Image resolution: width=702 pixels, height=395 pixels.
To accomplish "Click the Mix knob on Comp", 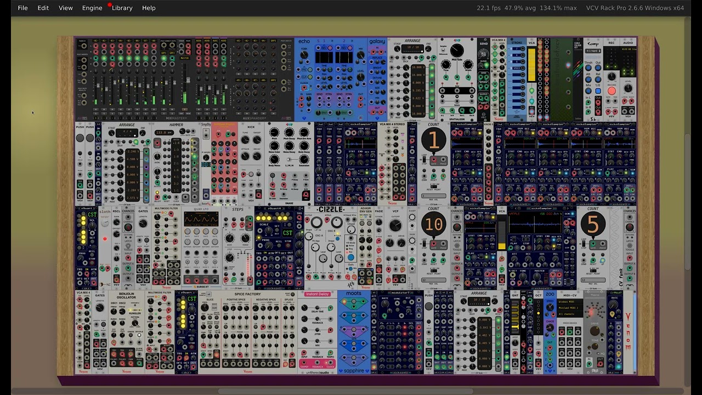I will (x=588, y=91).
